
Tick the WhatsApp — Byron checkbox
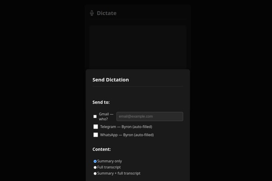pos(96,135)
